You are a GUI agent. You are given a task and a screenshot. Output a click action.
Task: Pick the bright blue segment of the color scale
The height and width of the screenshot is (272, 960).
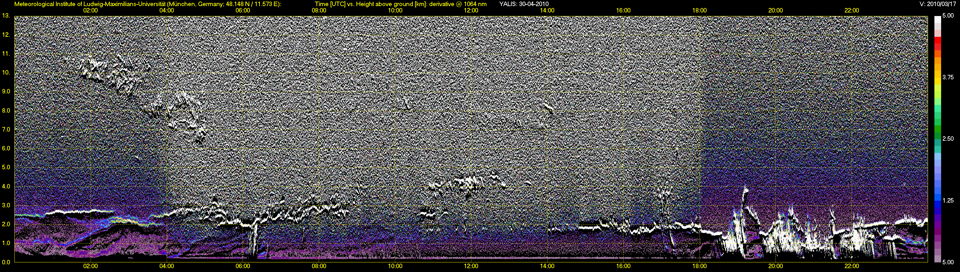937,198
